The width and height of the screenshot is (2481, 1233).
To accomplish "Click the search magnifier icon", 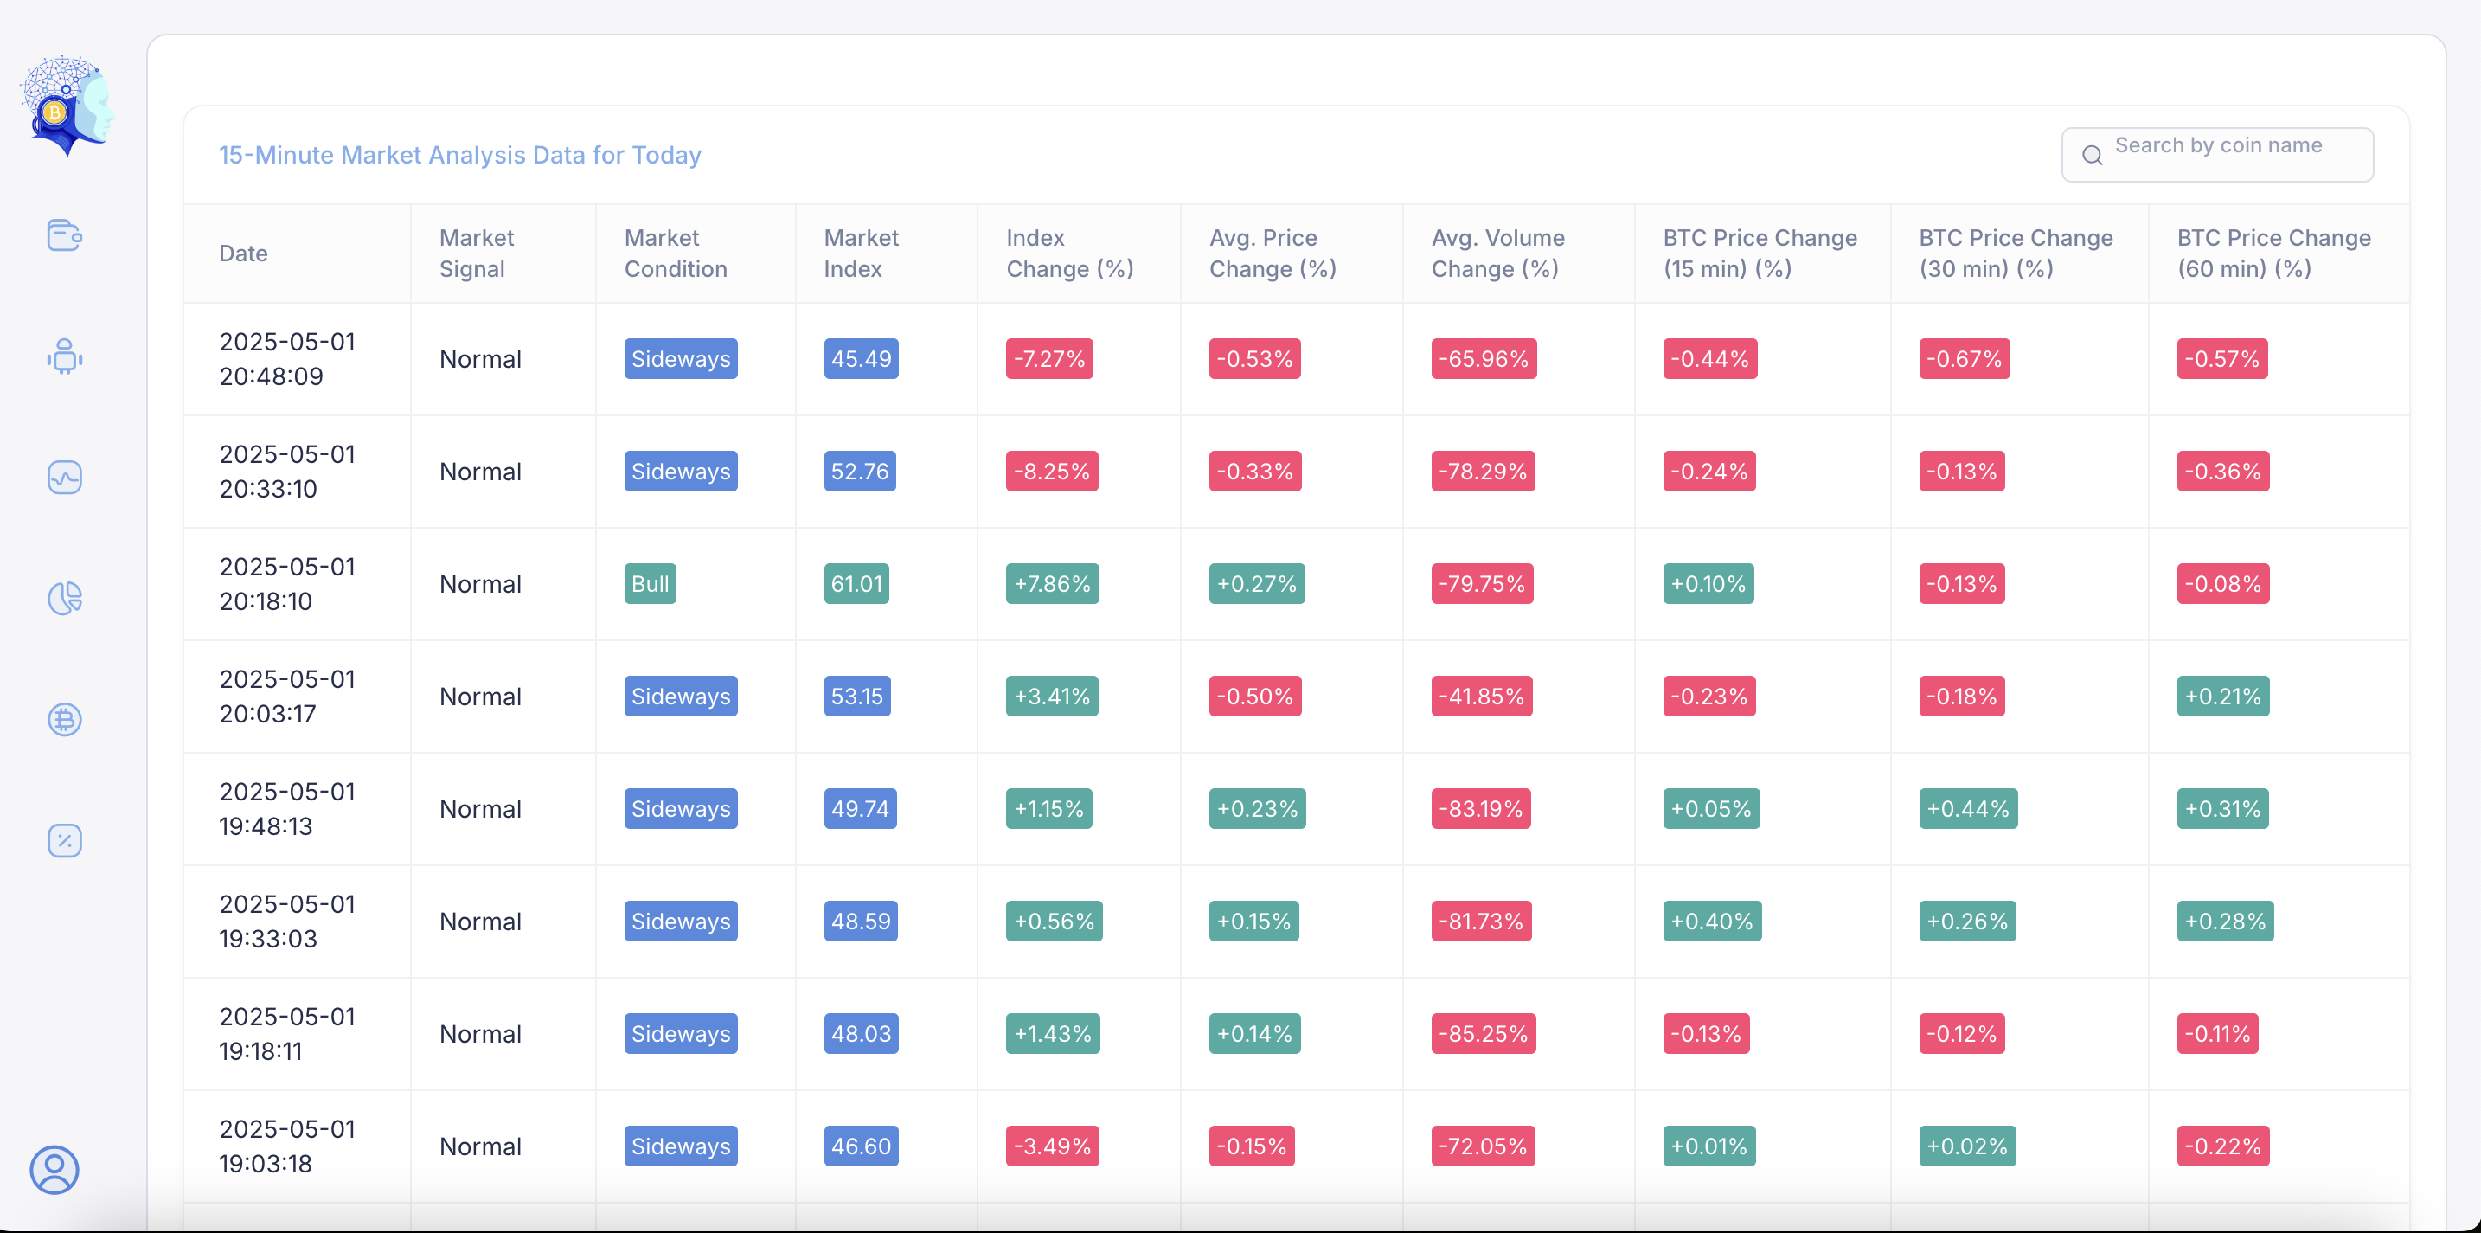I will point(2092,155).
